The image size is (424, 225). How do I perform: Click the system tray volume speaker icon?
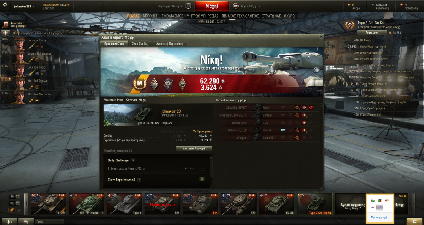[387, 200]
